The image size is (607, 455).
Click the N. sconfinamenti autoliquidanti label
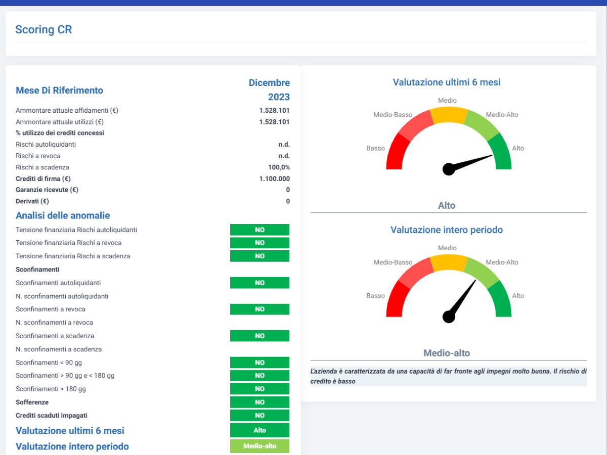[62, 296]
